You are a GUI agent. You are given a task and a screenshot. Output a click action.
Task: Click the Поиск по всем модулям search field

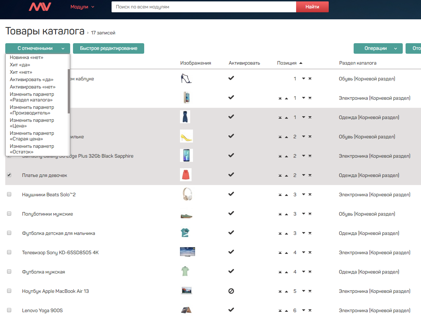pos(203,7)
